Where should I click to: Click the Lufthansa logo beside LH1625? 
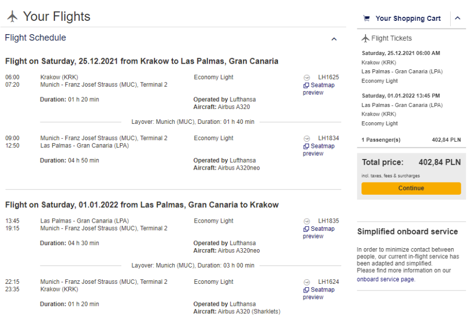click(x=306, y=77)
